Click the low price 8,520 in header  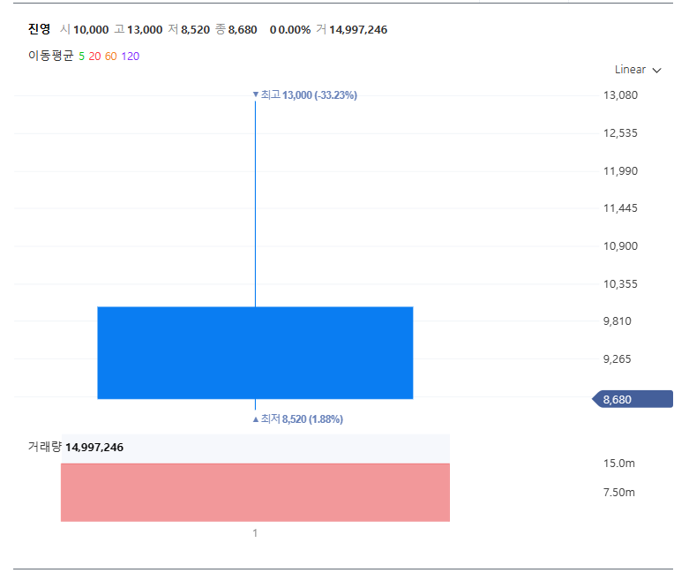point(195,30)
